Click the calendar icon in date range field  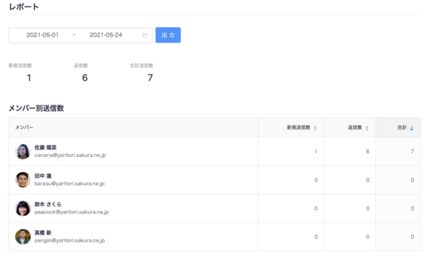click(x=144, y=35)
